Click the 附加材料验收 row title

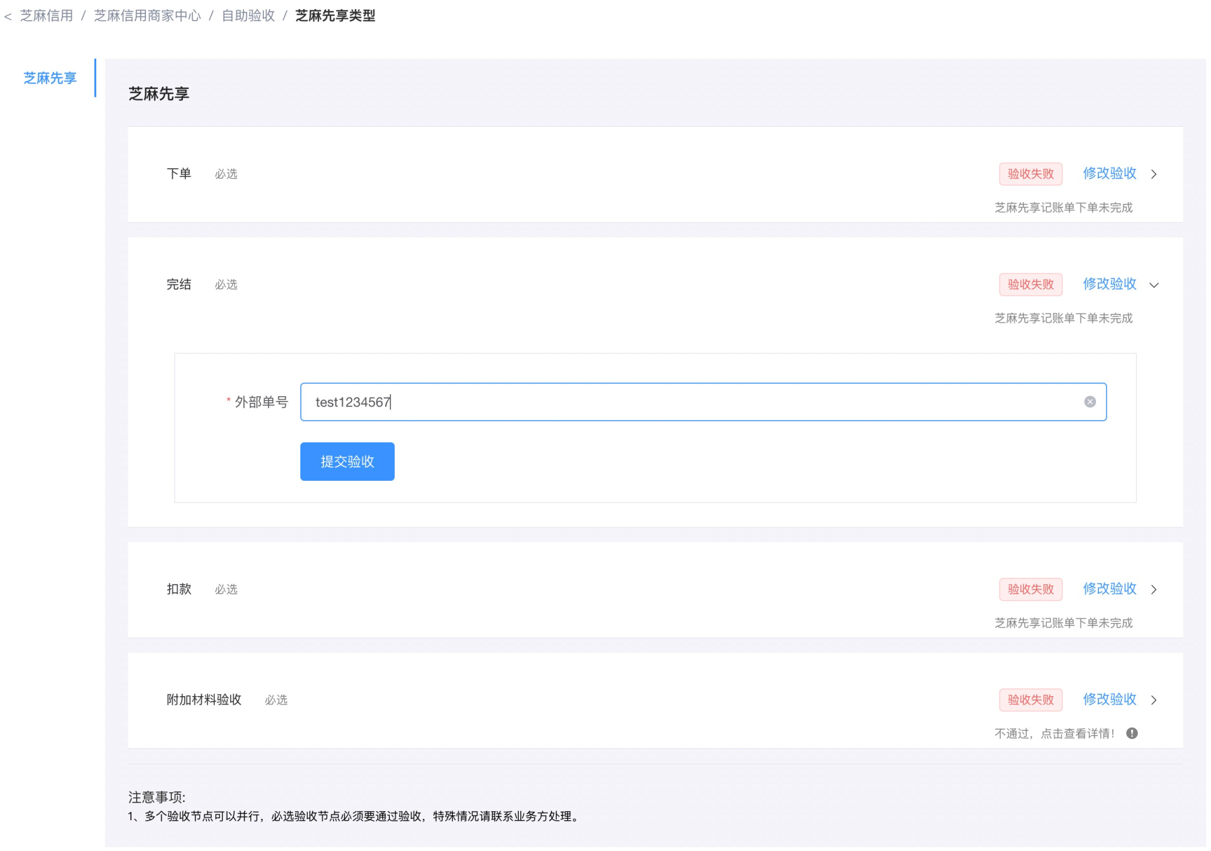click(204, 700)
